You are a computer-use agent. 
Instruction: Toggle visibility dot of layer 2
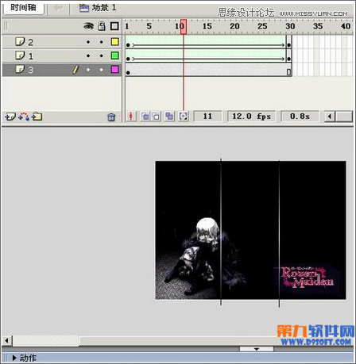click(x=88, y=42)
